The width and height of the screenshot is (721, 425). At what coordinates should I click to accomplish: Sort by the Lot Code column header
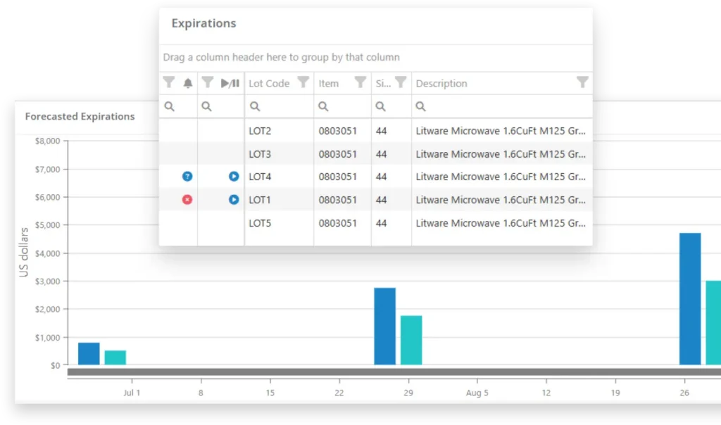coord(269,84)
